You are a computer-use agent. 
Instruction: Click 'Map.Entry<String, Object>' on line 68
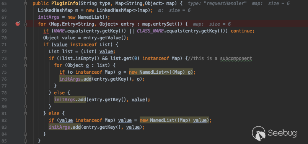tap(85, 24)
